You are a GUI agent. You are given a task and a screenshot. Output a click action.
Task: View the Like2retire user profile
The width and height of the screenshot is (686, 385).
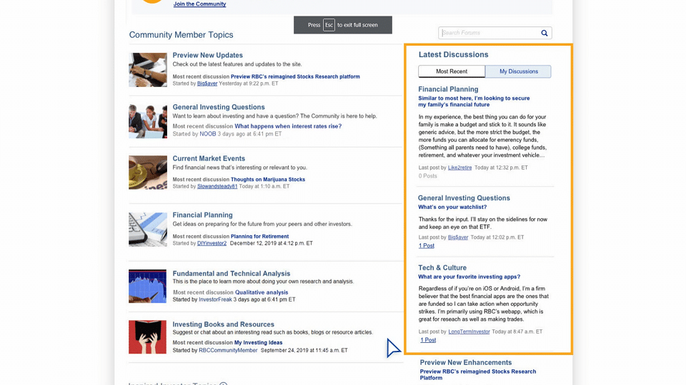(459, 168)
